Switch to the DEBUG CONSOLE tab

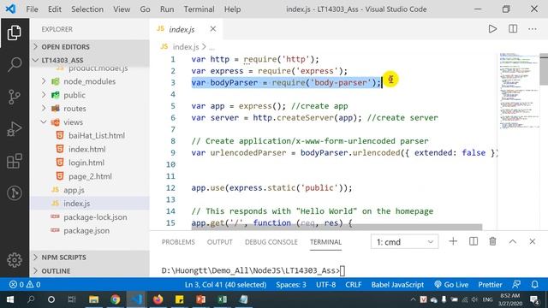coord(271,242)
